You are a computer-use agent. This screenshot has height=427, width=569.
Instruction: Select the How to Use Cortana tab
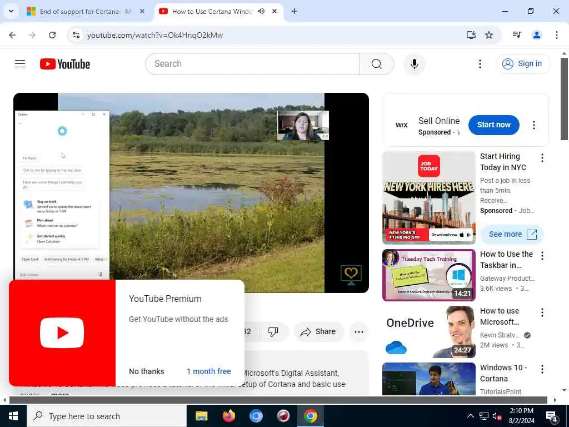tap(212, 12)
